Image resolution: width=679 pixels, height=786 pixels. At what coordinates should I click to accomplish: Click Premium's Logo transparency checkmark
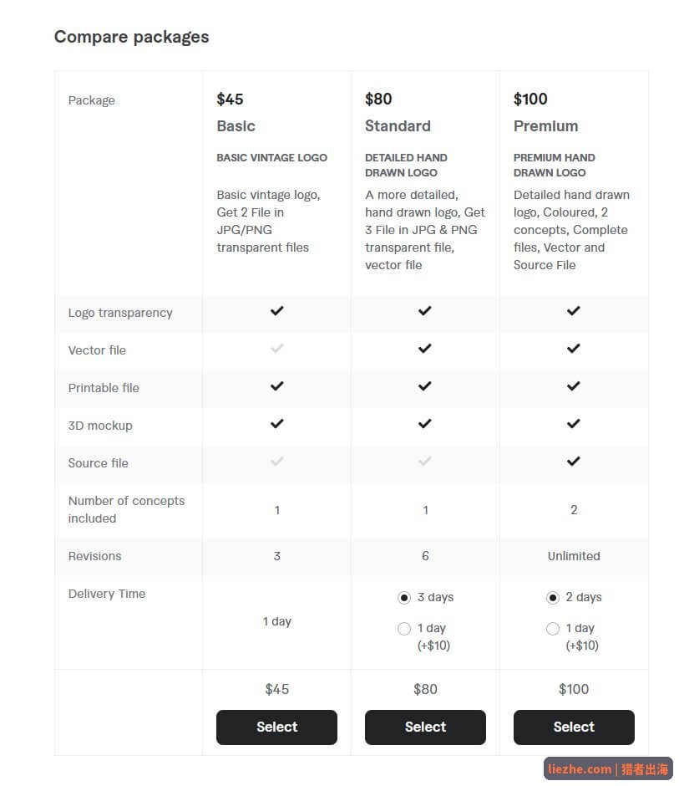[574, 311]
